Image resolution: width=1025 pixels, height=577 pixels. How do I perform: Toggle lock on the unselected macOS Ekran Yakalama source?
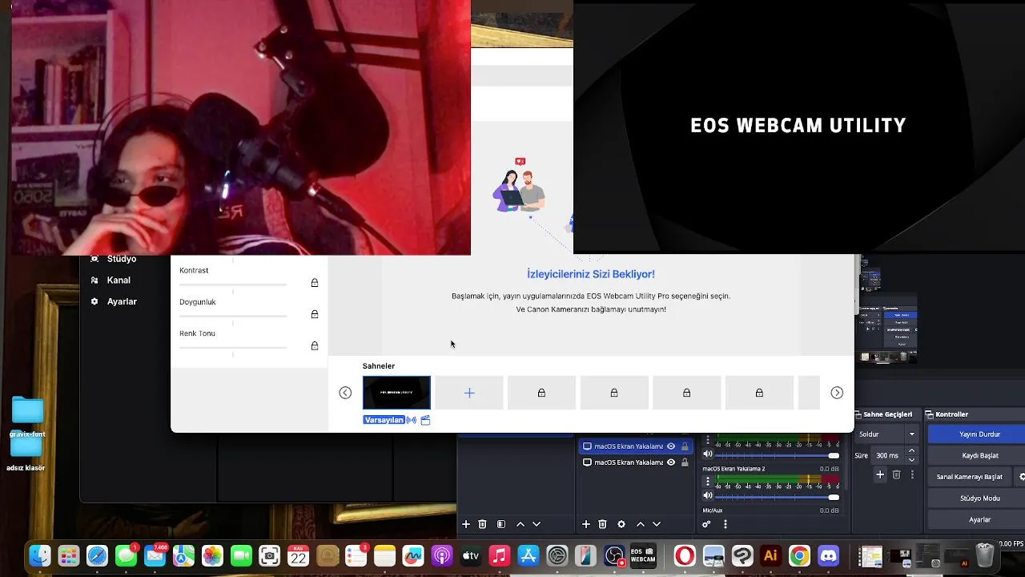coord(685,462)
